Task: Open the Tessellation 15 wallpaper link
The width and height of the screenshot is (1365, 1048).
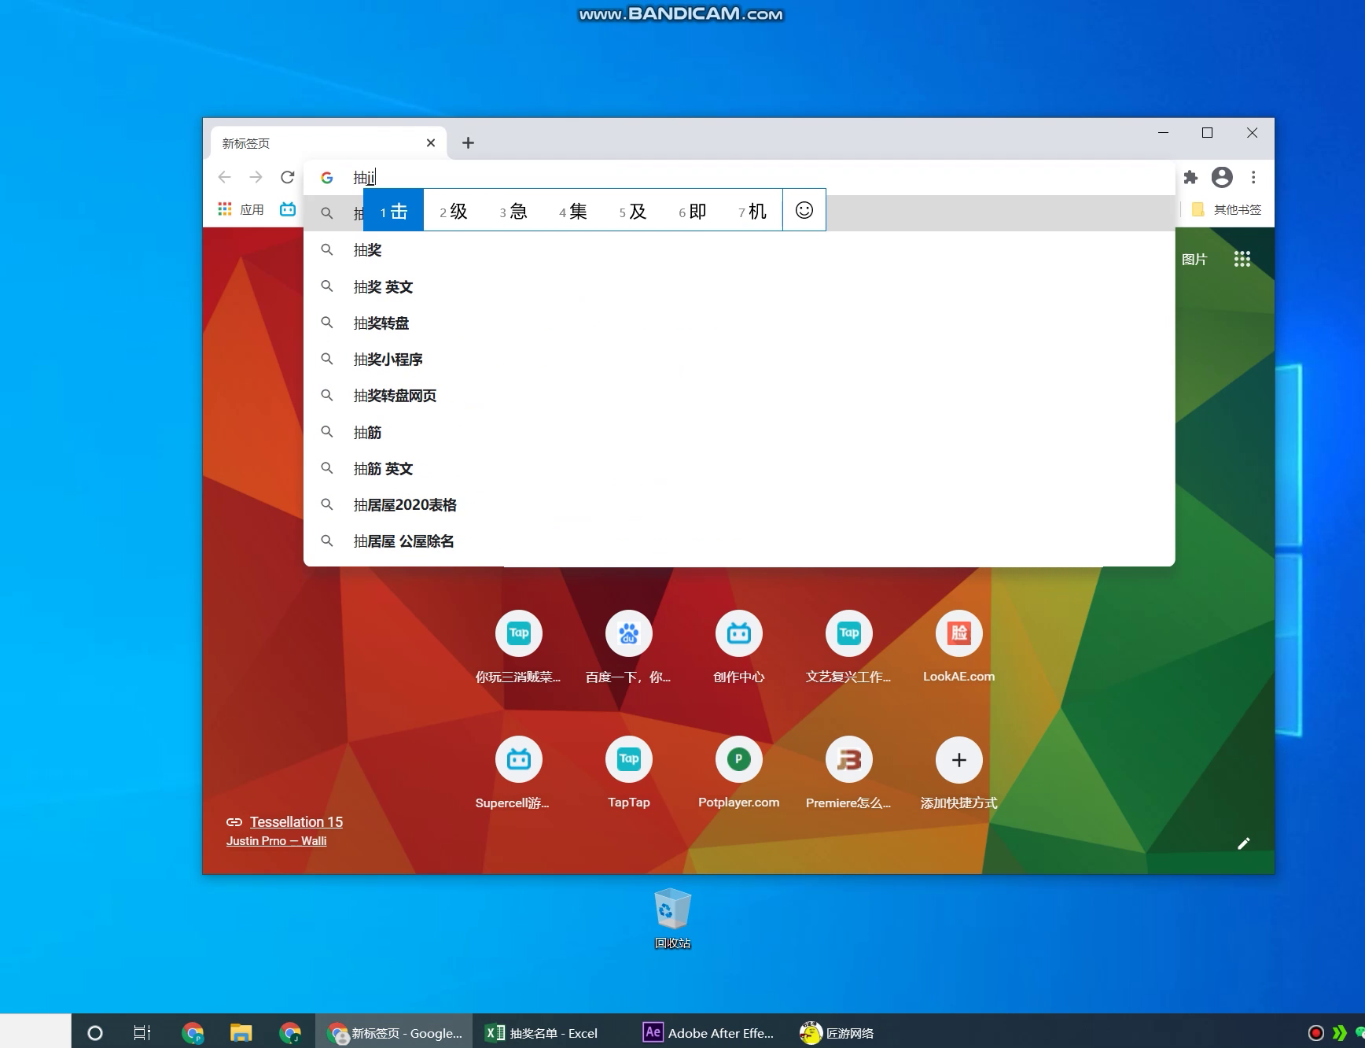Action: click(x=296, y=821)
